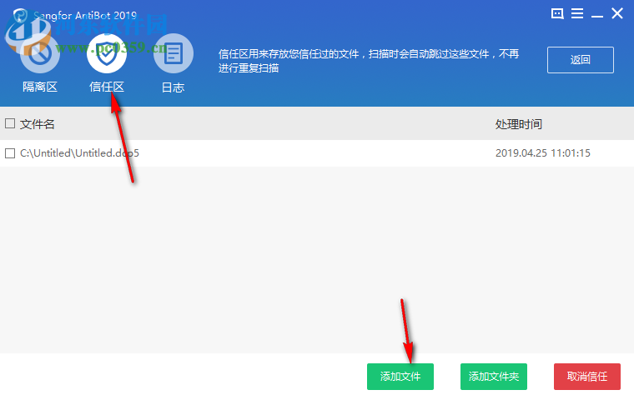Click the 文件名 column header
Screen dimensions: 634x400
[38, 124]
